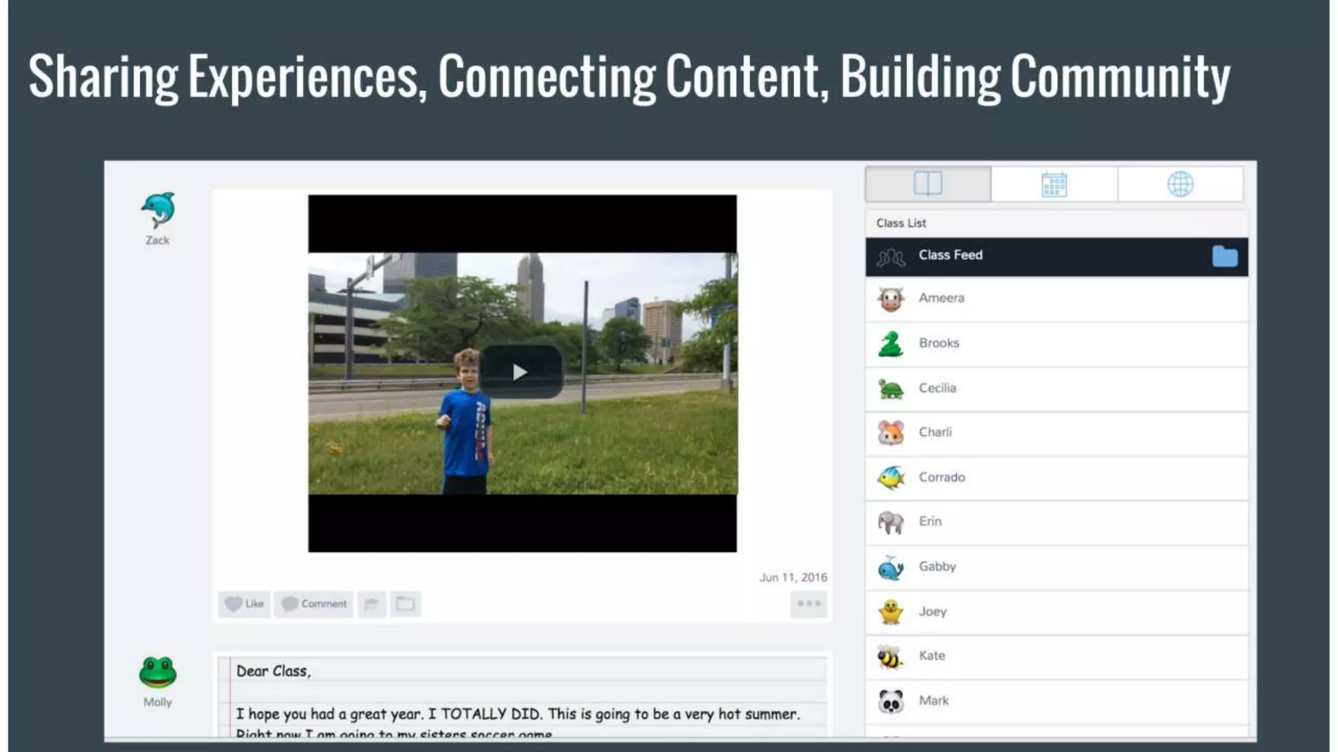Open Comment on Zack's post
Screen dimensions: 1338x752
[x=314, y=604]
